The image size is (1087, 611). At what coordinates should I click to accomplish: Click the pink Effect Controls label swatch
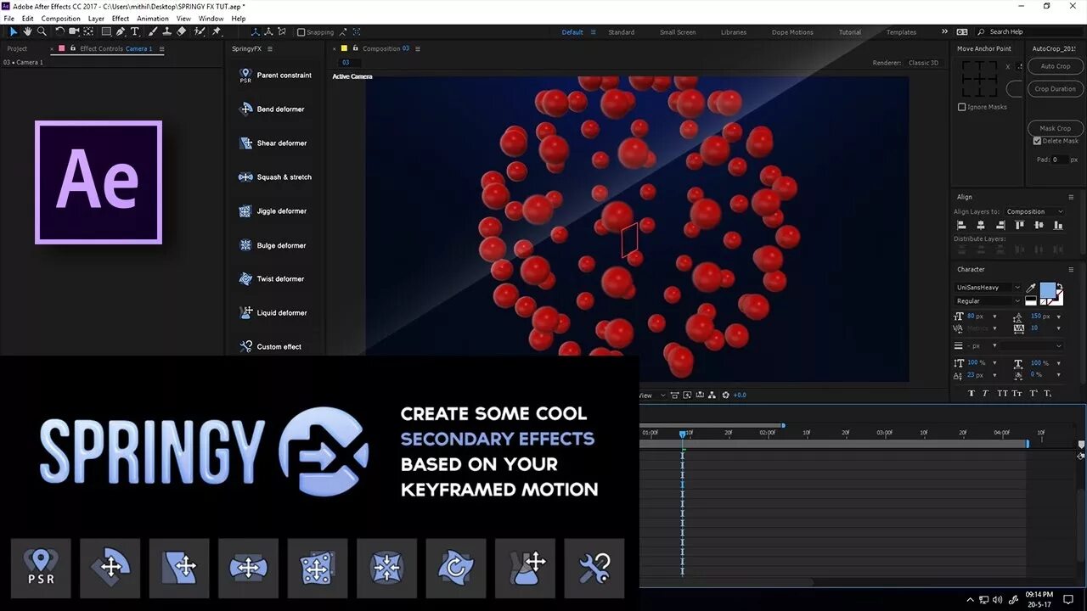(61, 48)
